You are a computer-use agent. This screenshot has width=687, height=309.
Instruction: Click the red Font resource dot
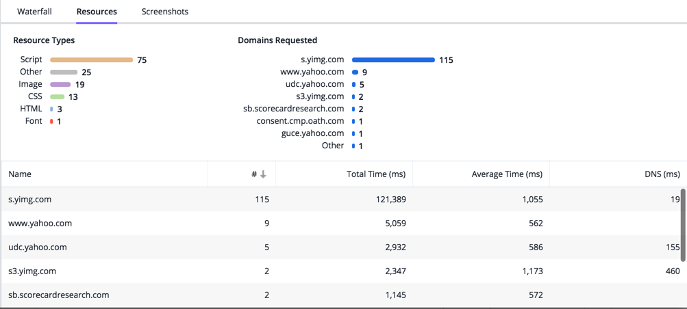(x=51, y=121)
